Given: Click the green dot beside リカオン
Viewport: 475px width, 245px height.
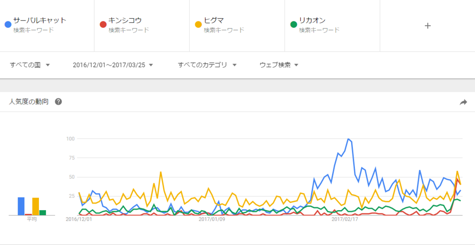Looking at the screenshot, I should (294, 25).
